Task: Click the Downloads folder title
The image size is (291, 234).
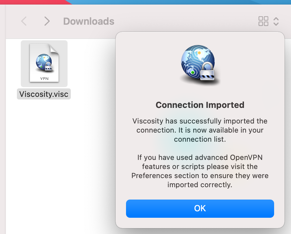Action: click(x=89, y=21)
